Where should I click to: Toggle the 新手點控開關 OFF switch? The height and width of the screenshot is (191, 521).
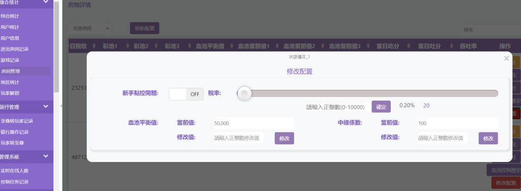tap(186, 94)
